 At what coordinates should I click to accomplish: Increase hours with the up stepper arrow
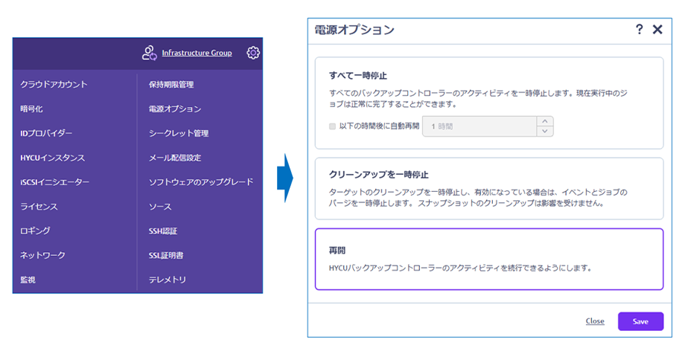[545, 121]
